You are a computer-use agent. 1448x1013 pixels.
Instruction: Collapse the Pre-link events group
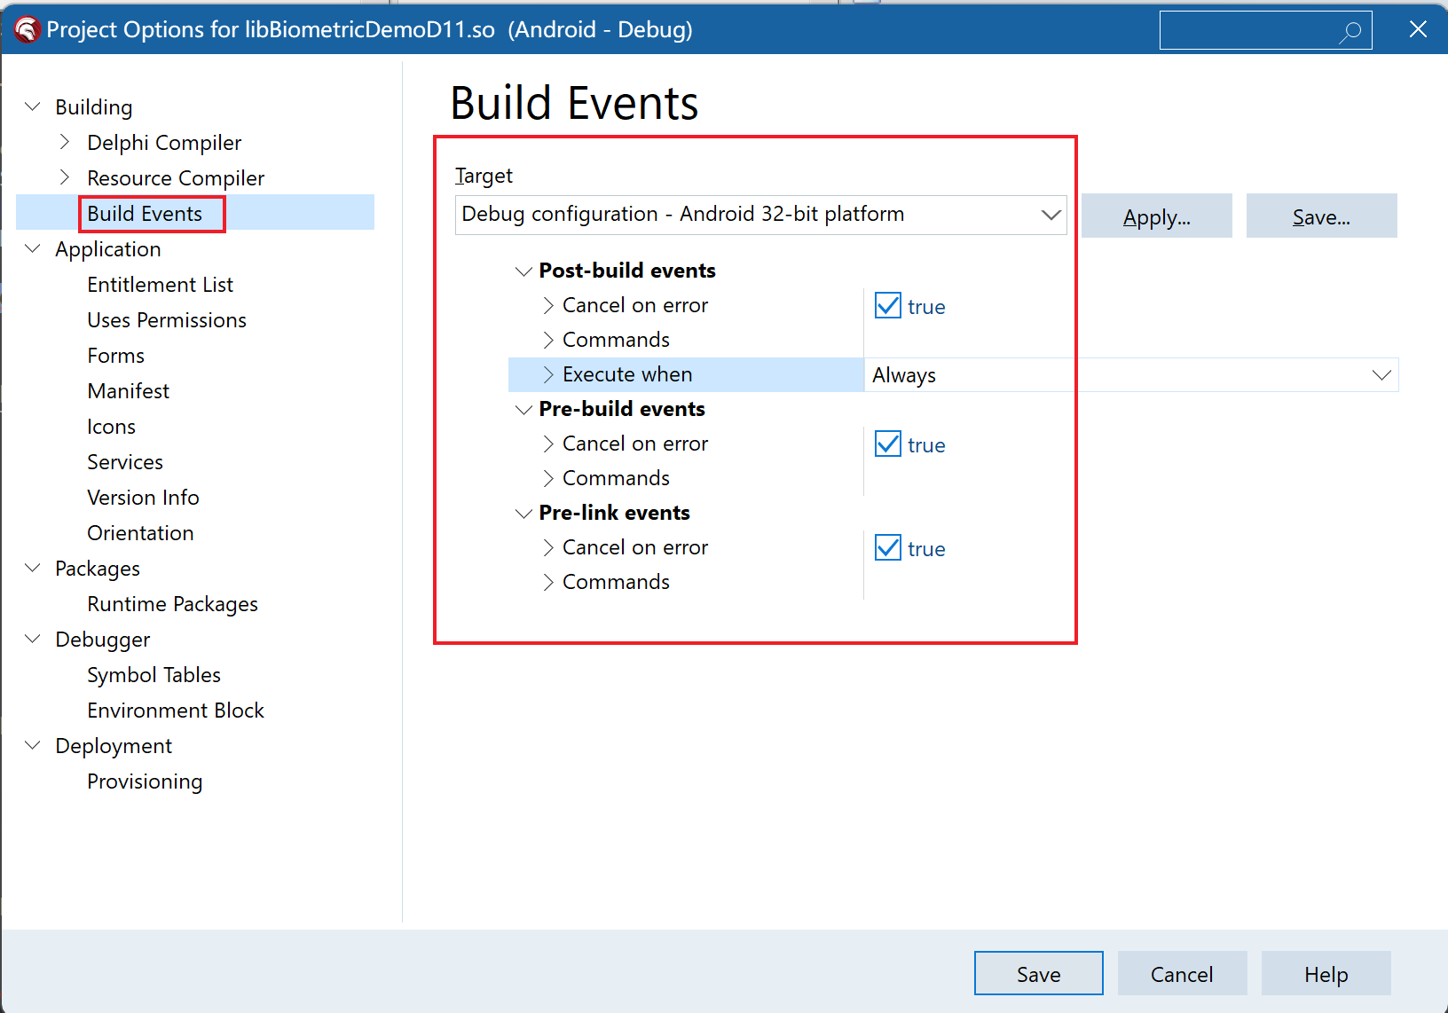click(x=523, y=513)
